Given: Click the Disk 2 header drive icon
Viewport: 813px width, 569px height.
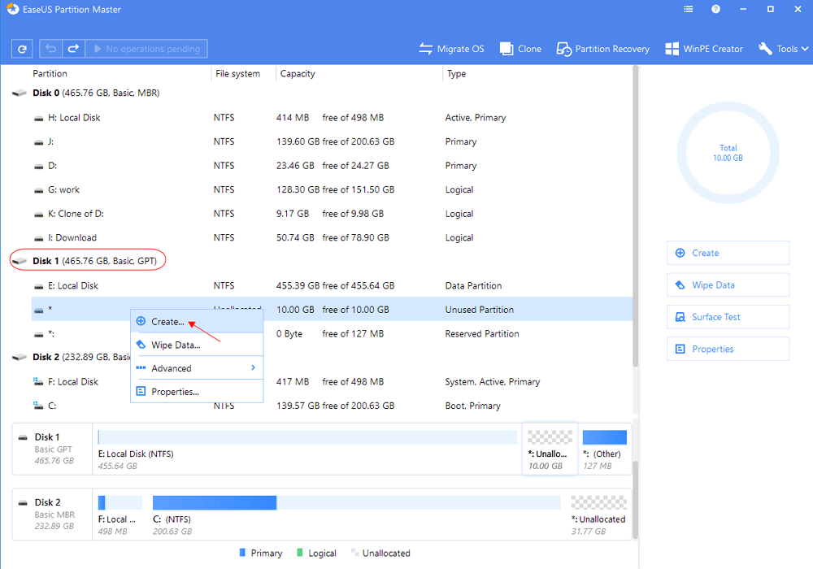Looking at the screenshot, I should [20, 357].
